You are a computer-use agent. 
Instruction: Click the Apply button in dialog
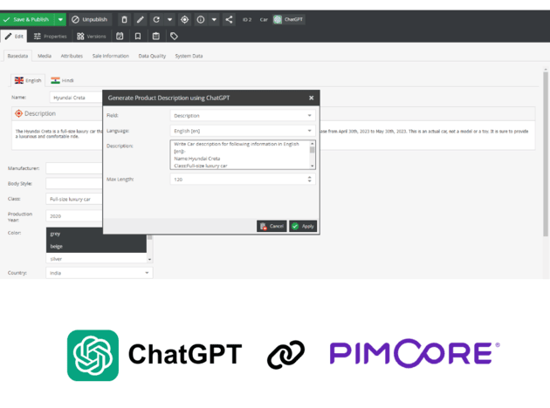click(x=303, y=227)
